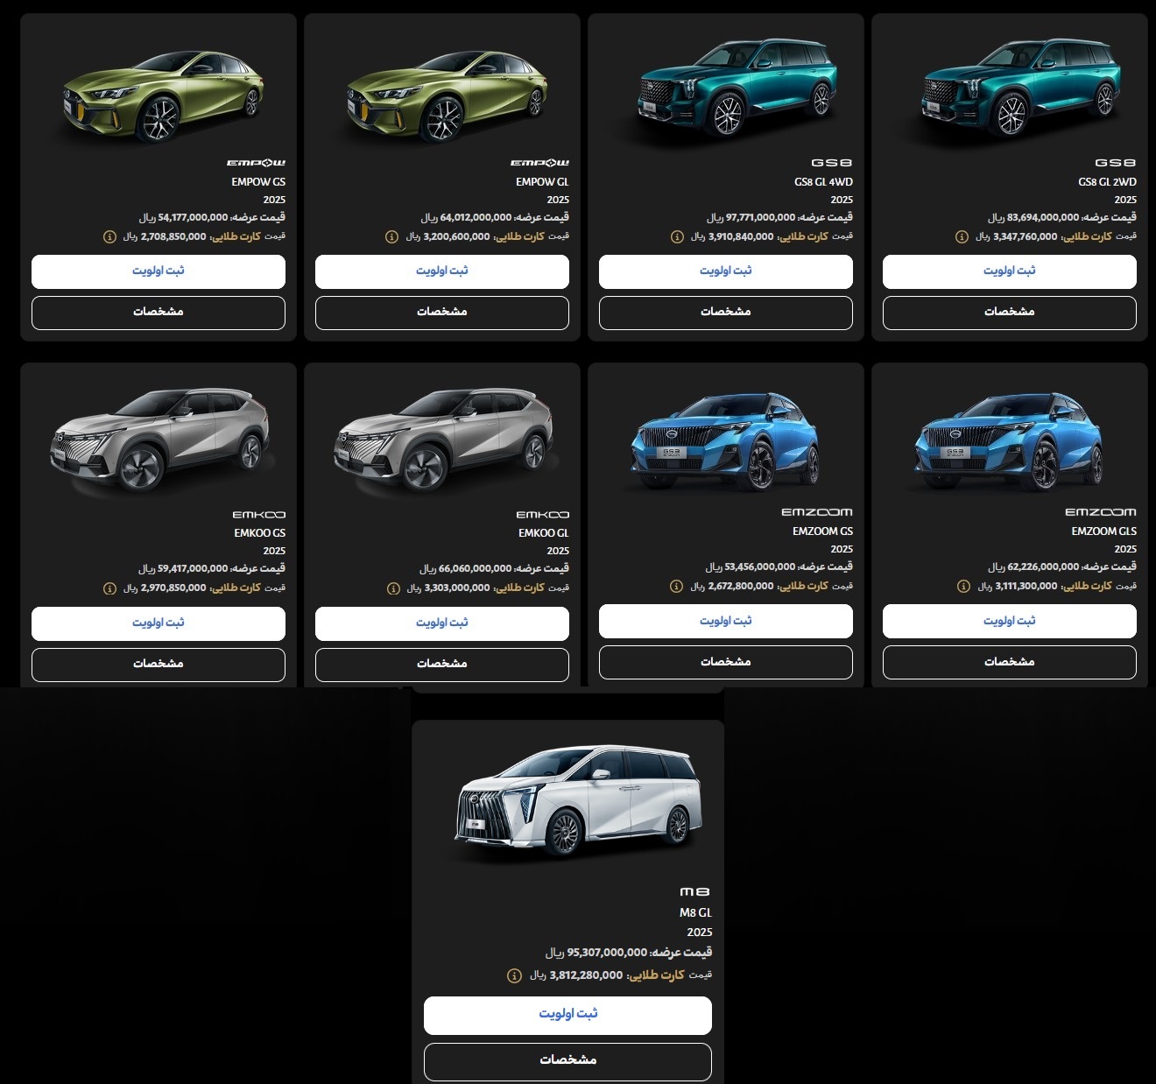The width and height of the screenshot is (1156, 1084).
Task: Open the blue EMZOOM GS car picture
Action: coord(725,440)
